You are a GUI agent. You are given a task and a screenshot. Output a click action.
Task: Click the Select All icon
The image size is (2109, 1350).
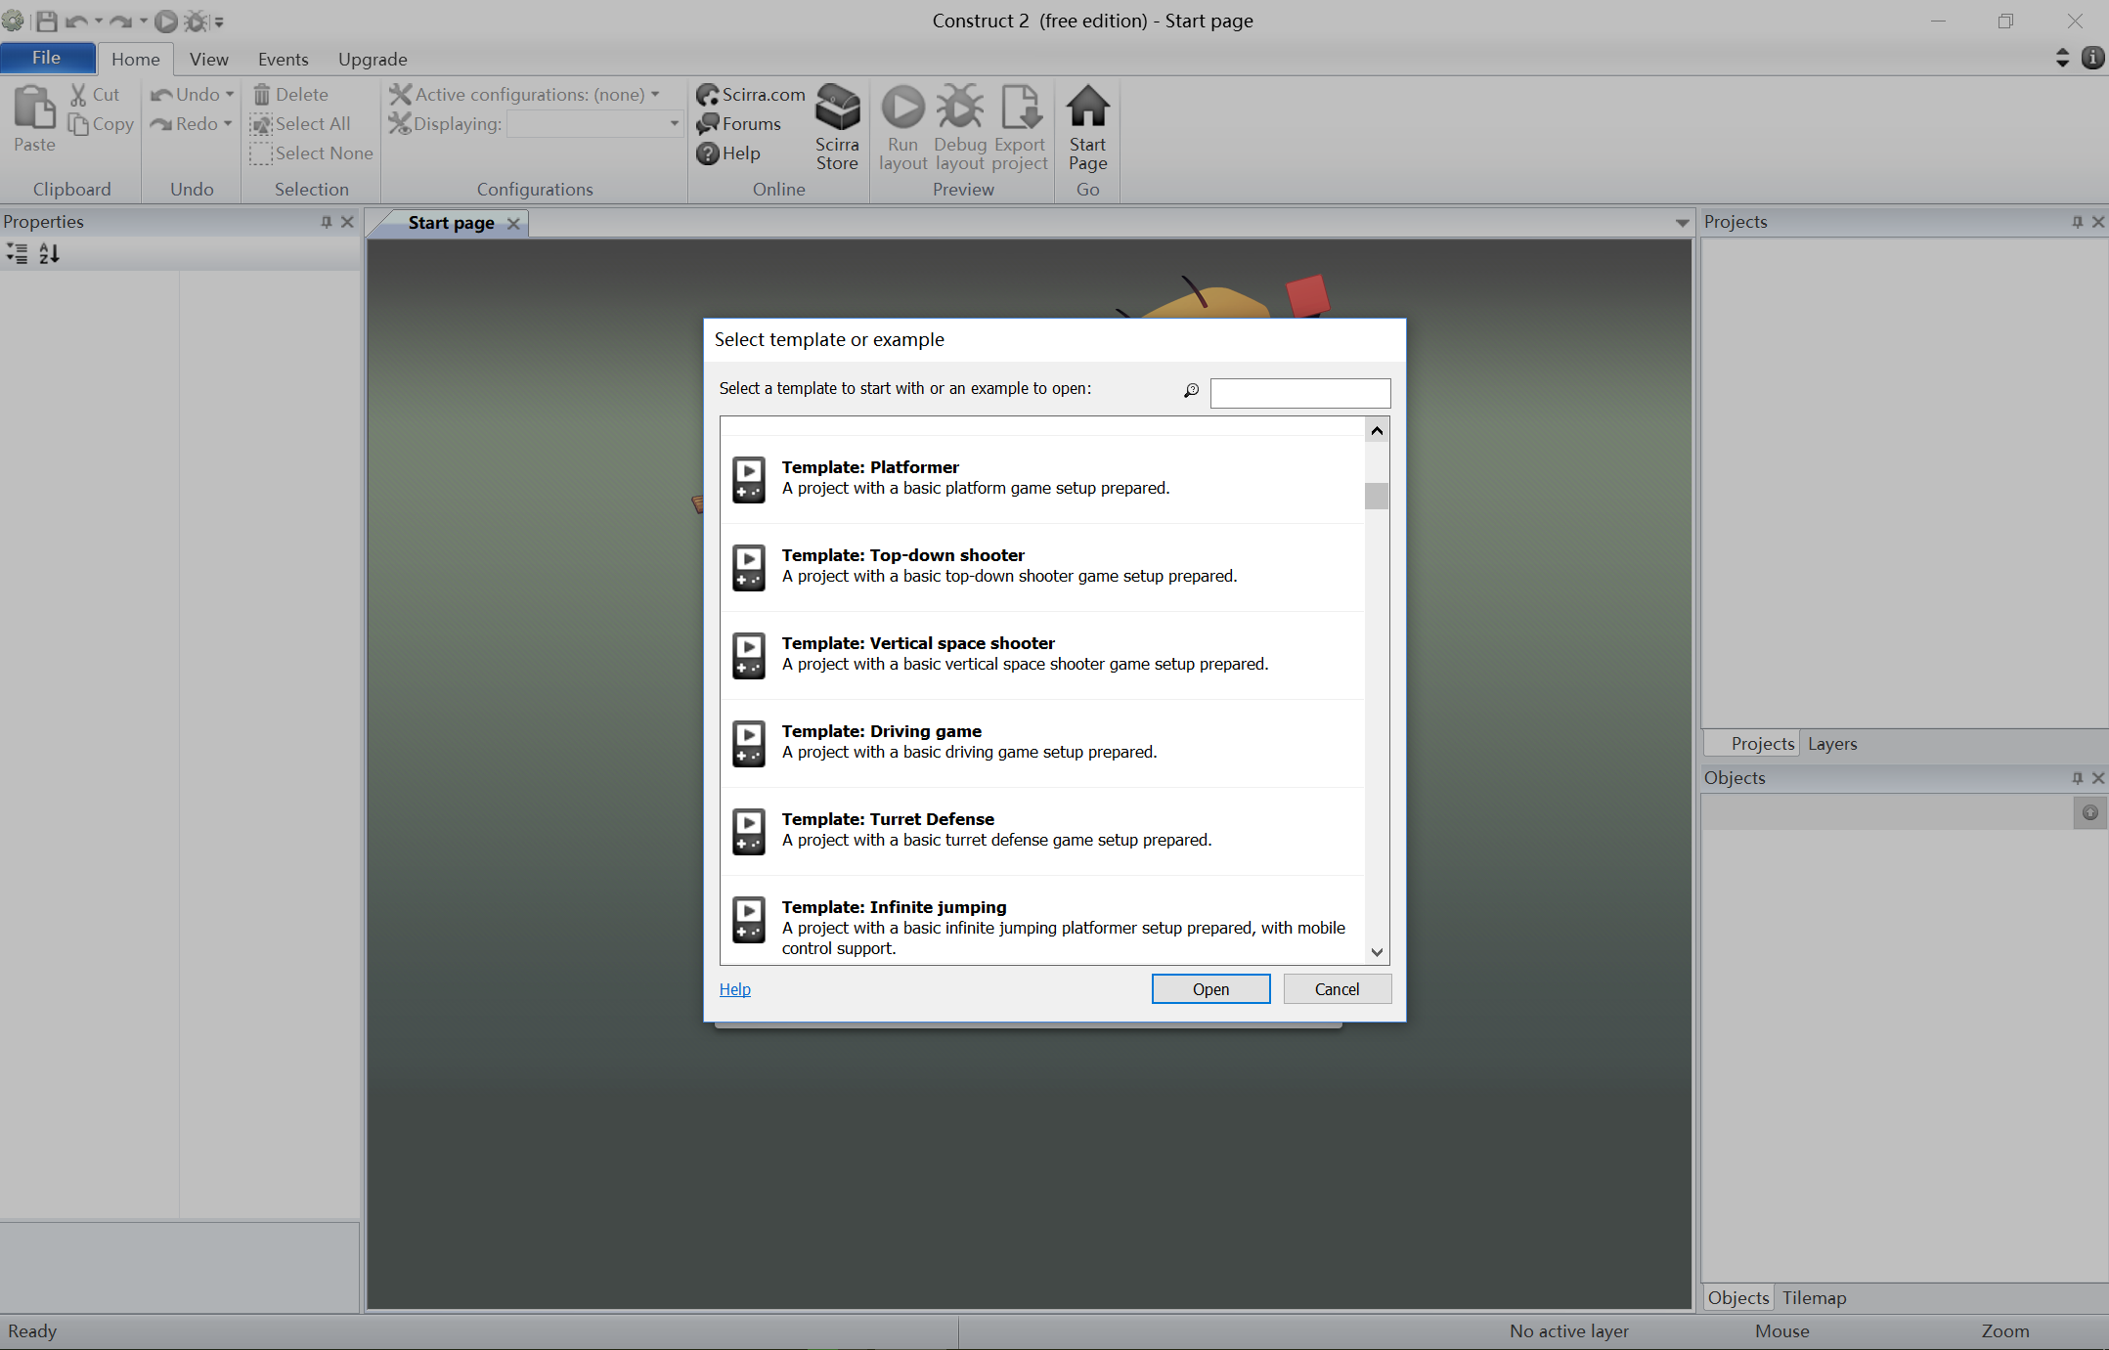point(261,124)
